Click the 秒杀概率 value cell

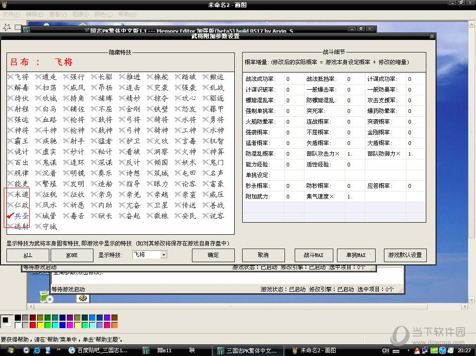pyautogui.click(x=294, y=186)
